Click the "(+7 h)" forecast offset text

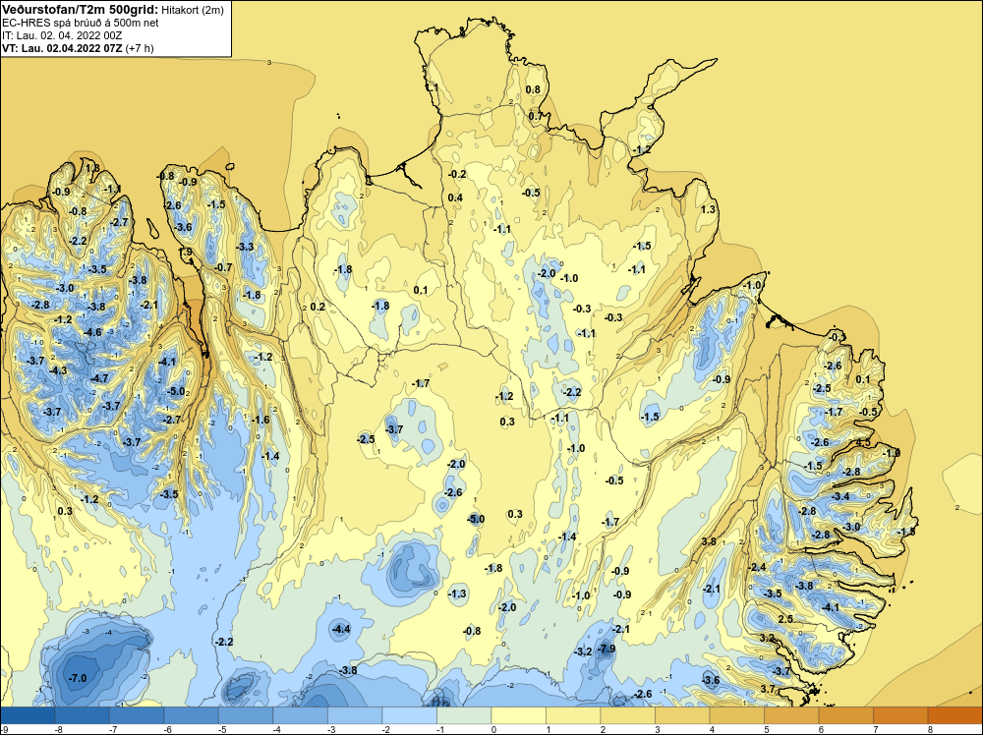point(140,48)
